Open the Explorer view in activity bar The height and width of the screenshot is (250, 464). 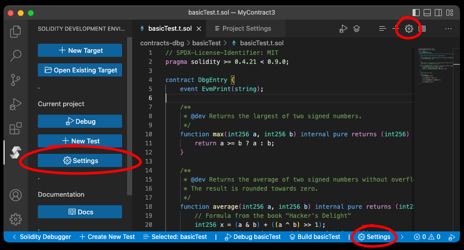16,31
